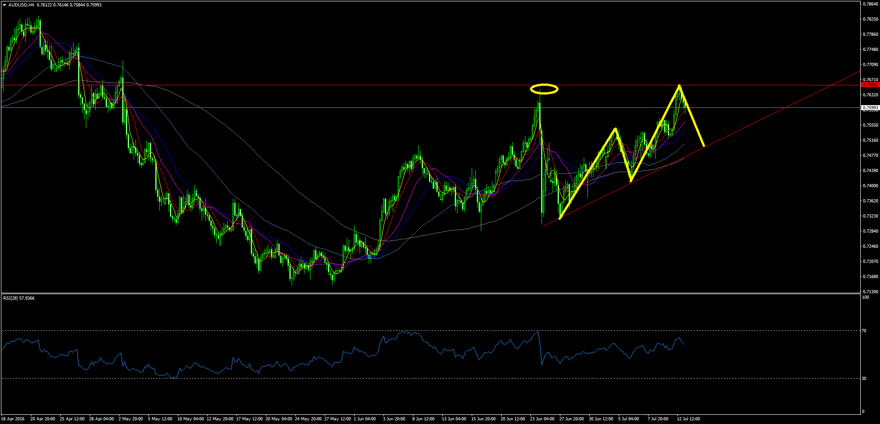Click the 0.74000 price axis label

871,186
